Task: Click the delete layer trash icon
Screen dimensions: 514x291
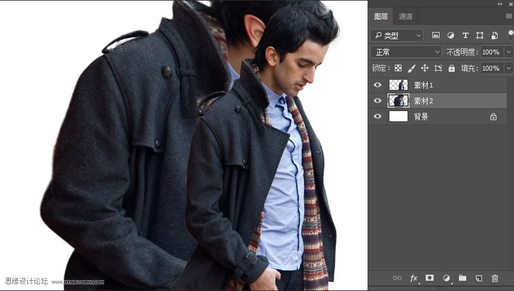Action: 495,278
